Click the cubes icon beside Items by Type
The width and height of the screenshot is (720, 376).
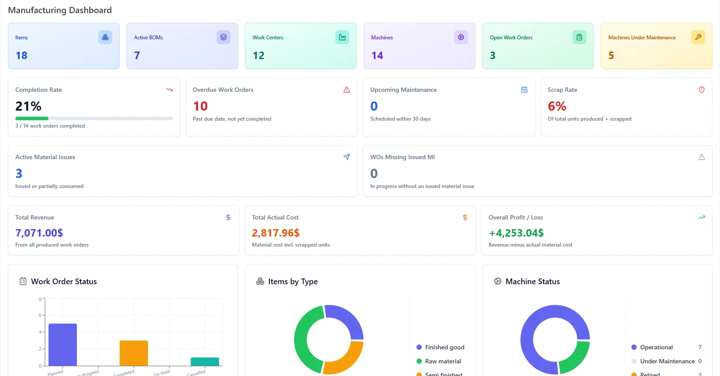tap(260, 282)
